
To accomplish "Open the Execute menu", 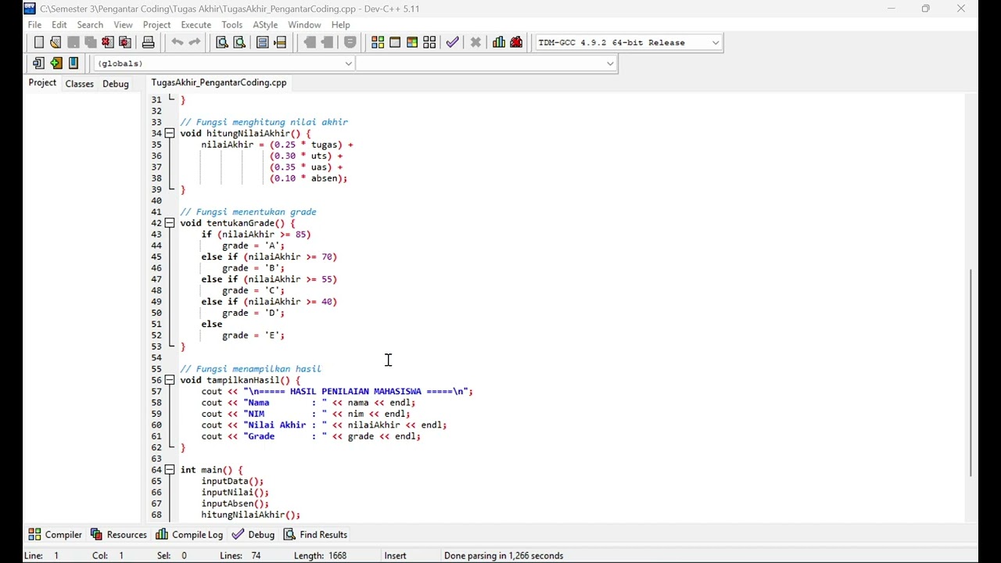I will coord(196,24).
